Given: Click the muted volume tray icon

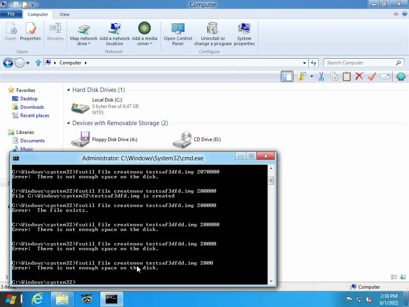Looking at the screenshot, I should coord(369,299).
